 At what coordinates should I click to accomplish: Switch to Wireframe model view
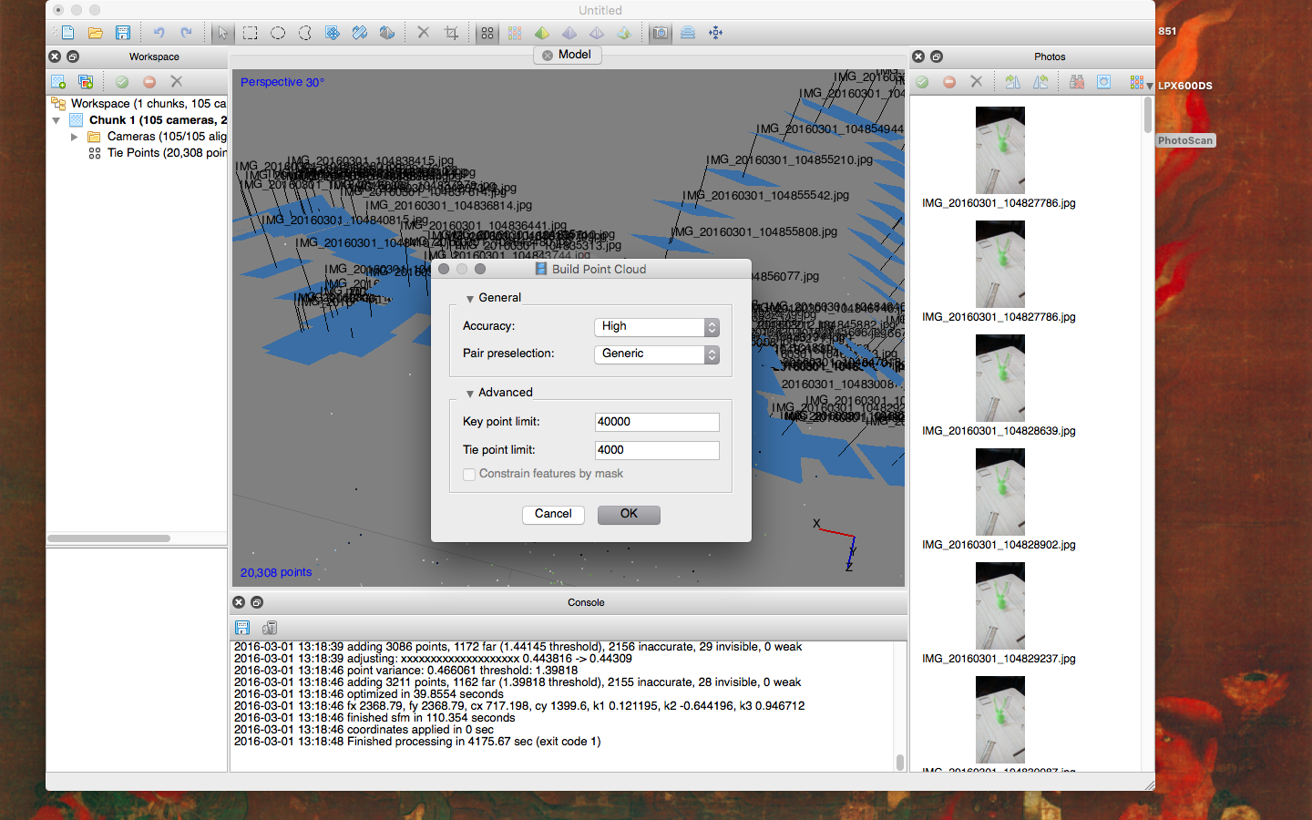point(597,33)
